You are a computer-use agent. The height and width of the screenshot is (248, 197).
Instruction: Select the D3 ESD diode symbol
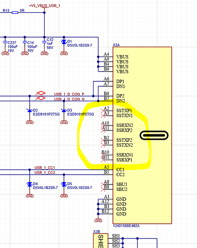coord(64,111)
